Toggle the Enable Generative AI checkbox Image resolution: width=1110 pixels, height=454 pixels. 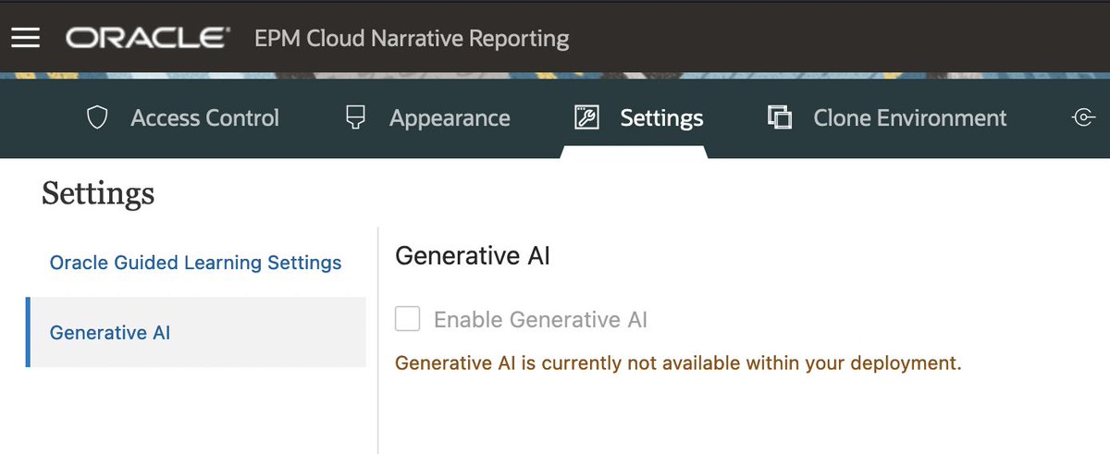pos(407,320)
